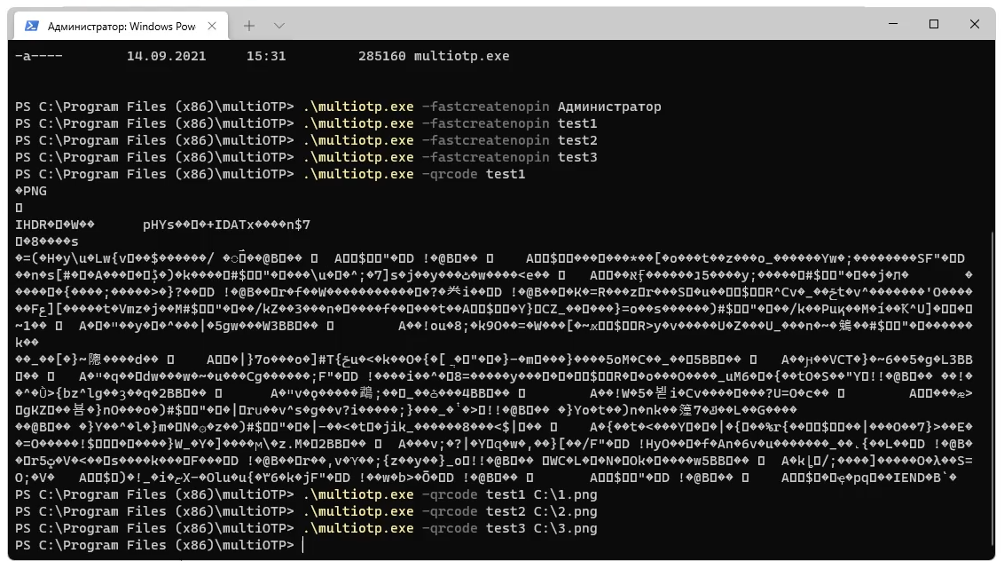Click the '285160 multiotp.exe' file listing text
The image size is (1004, 561).
435,55
